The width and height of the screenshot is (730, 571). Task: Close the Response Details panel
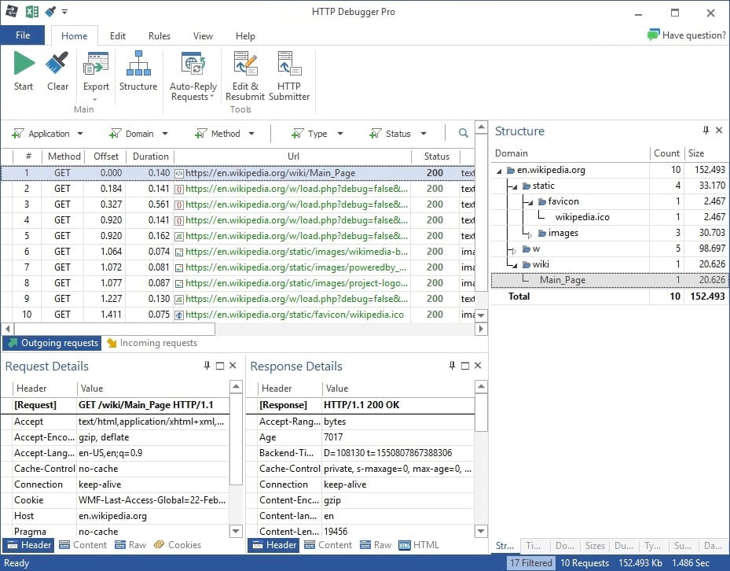(478, 366)
